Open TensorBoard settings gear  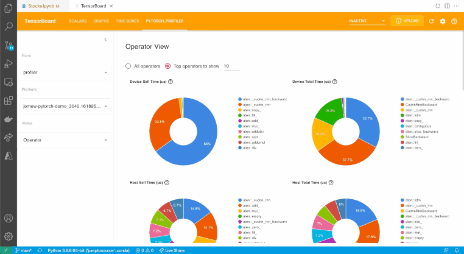(443, 21)
